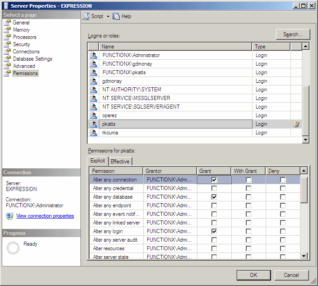This screenshot has height=286, width=318.
Task: Check Deny for Alter any connection
Action: tap(283, 180)
